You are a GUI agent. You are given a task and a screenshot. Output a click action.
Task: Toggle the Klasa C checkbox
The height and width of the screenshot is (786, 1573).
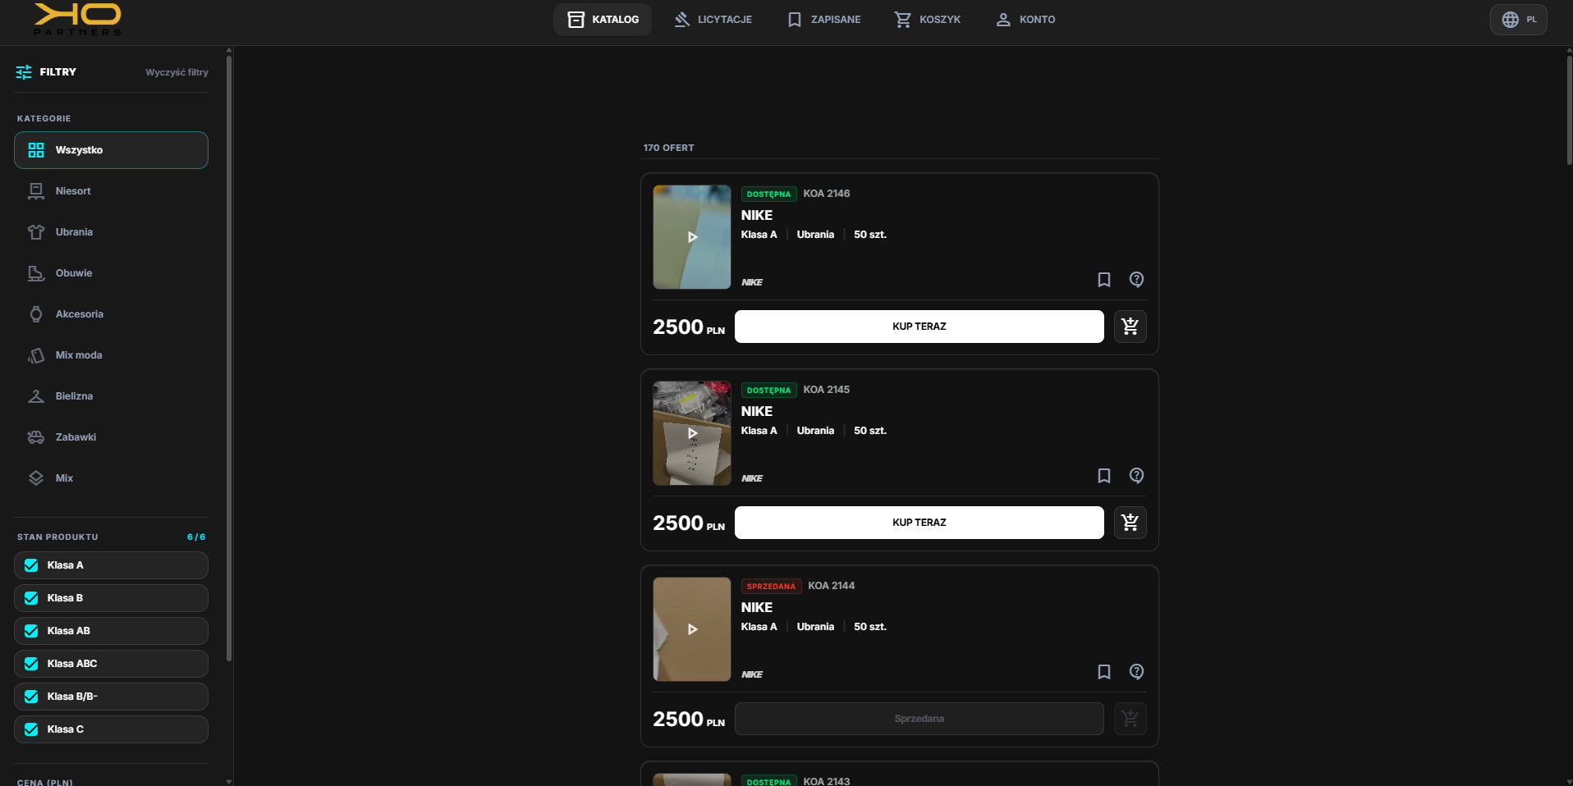tap(31, 729)
